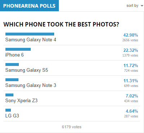The height and width of the screenshot is (133, 144).
Task: Open the sort by dropdown arrow
Action: point(142,6)
